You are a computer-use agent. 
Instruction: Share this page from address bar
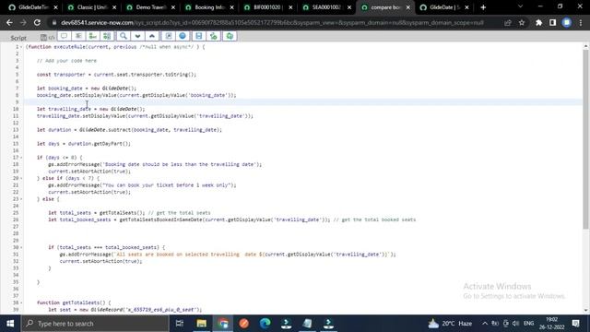coord(508,22)
